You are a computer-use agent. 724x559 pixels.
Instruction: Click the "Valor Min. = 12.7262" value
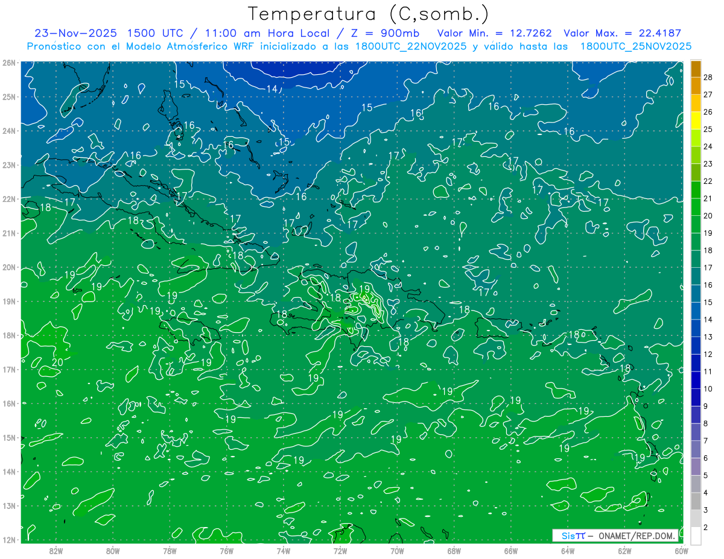[495, 33]
